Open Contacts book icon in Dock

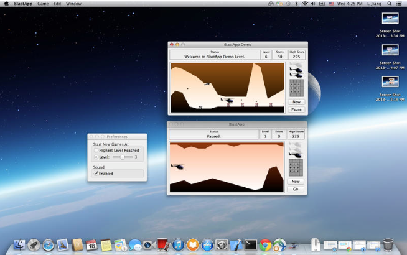pyautogui.click(x=77, y=245)
